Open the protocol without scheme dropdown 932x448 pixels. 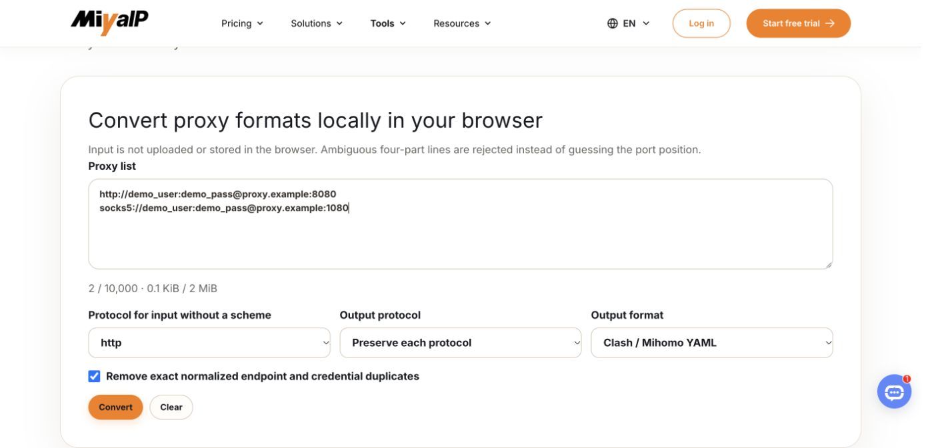click(x=209, y=343)
